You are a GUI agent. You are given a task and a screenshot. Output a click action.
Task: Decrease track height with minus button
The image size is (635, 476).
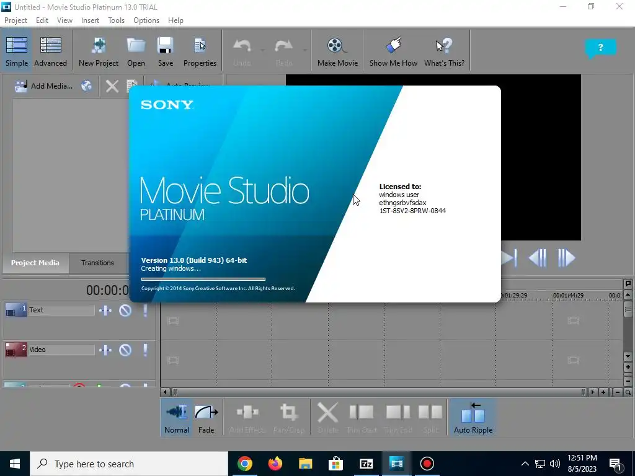click(628, 381)
